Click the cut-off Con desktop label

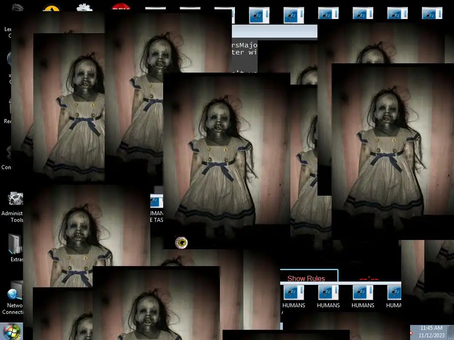coord(6,167)
